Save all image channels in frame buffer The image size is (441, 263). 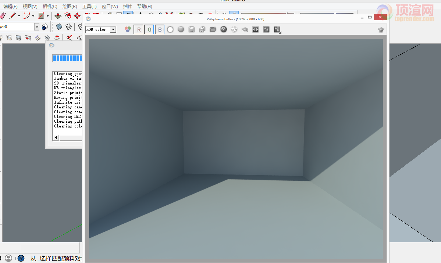coord(202,29)
